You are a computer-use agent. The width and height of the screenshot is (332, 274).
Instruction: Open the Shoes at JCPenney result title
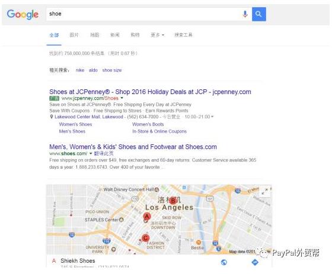(x=150, y=92)
